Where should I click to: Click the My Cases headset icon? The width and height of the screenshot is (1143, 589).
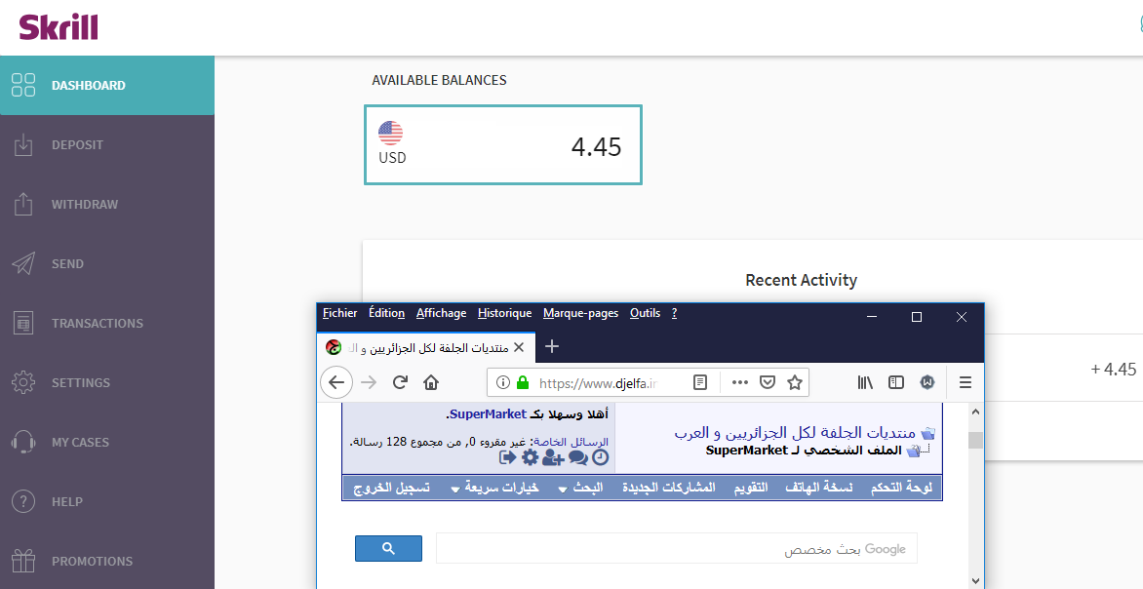click(23, 442)
